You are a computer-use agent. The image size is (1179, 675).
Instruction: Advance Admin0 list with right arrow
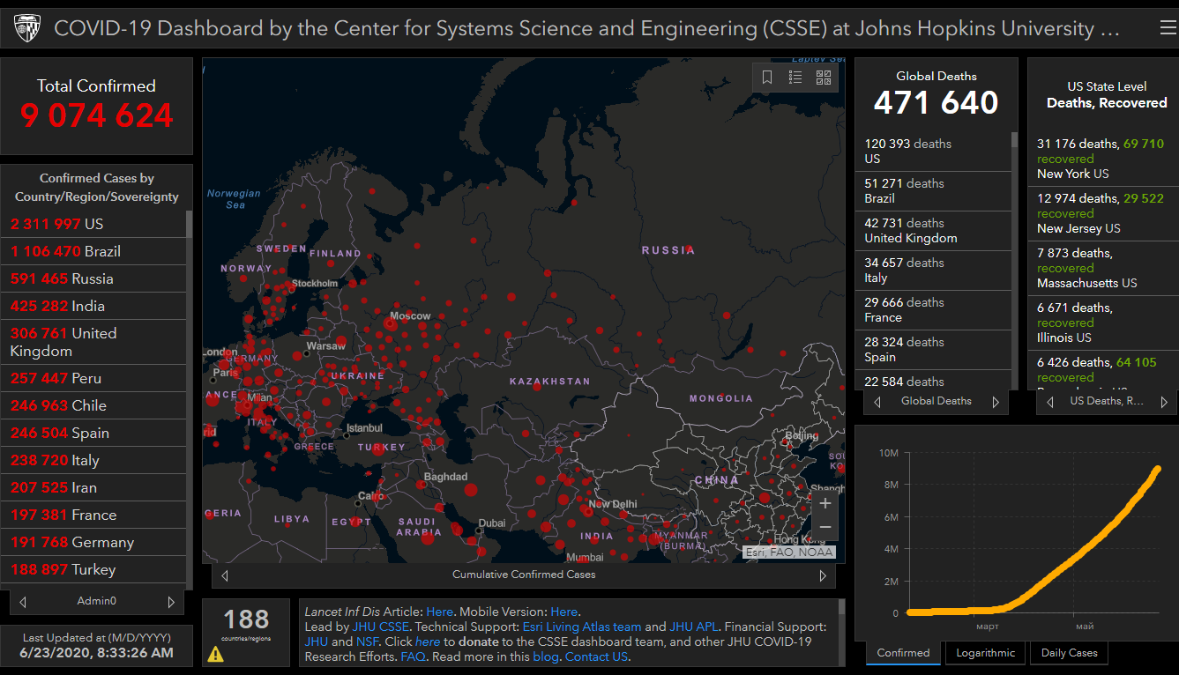[x=171, y=602]
